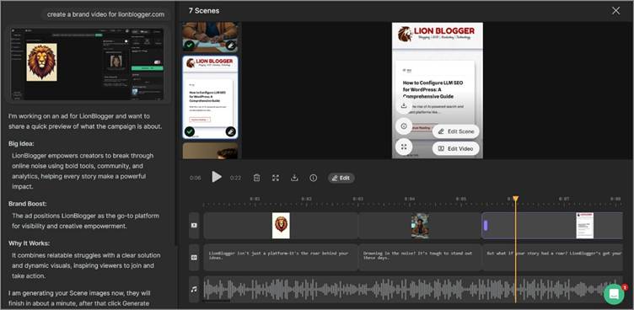Viewport: 634px width, 310px height.
Task: Click the purple trim handle on the selected clip
Action: (x=486, y=226)
